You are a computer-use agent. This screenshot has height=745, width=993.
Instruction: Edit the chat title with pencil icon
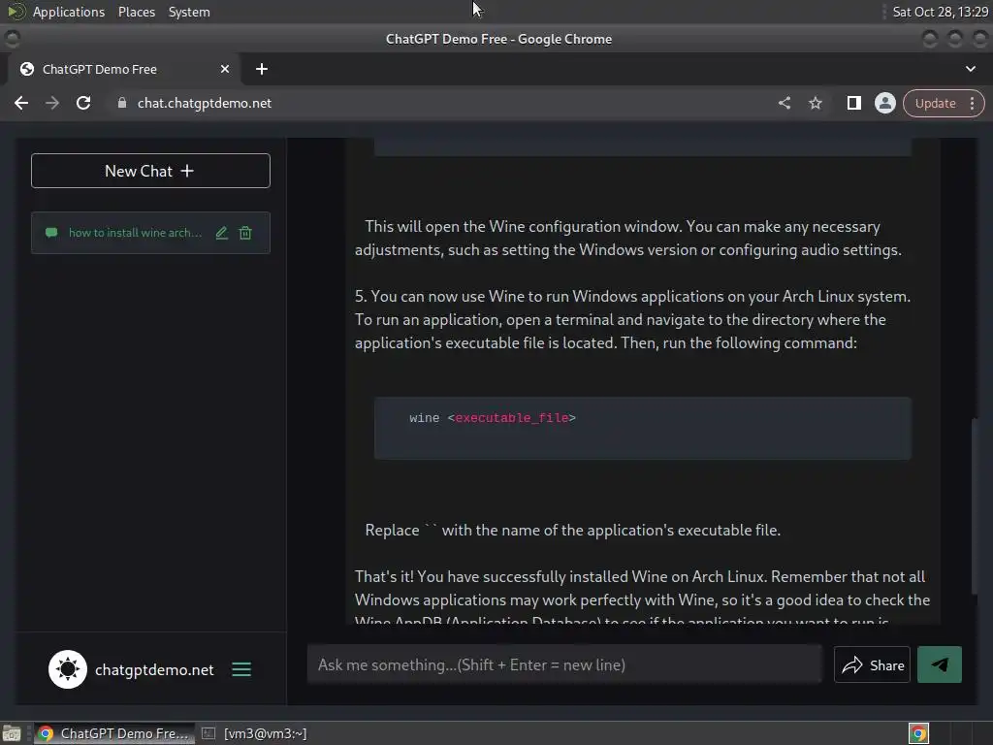tap(222, 233)
